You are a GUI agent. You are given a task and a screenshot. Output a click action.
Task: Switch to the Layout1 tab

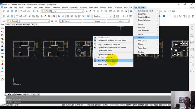[26, 94]
